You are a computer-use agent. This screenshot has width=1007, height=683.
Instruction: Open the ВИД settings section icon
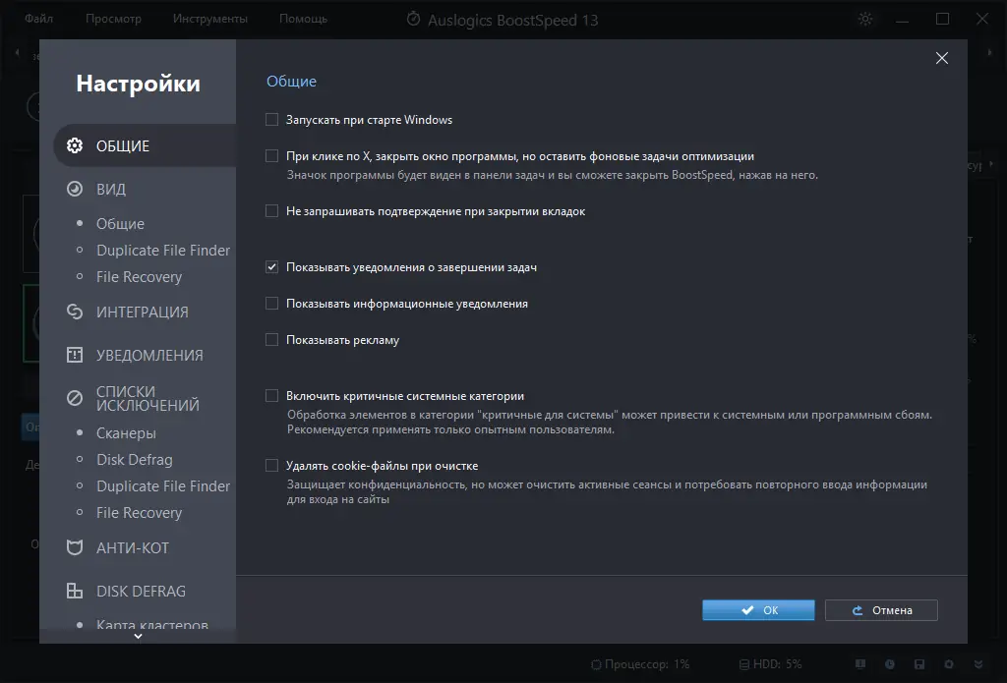pos(74,189)
